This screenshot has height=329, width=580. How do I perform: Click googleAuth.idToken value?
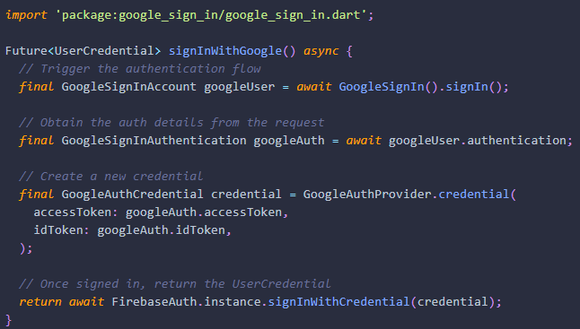pyautogui.click(x=162, y=230)
